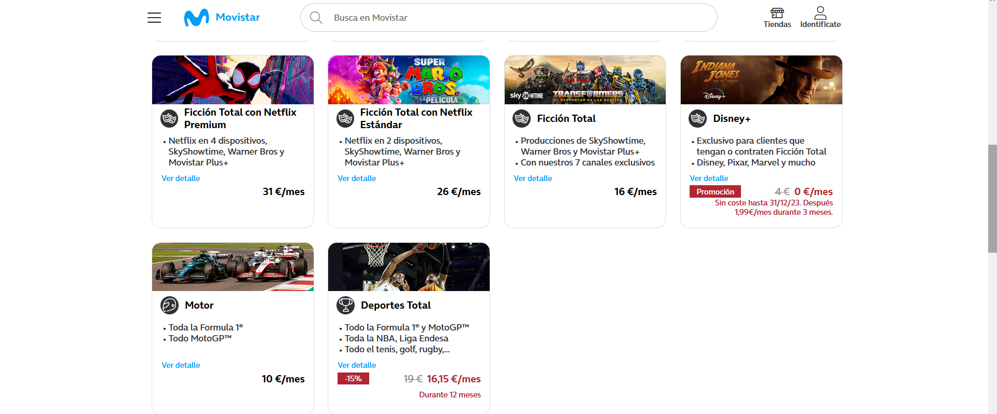Screen dimensions: 997x414
Task: Click the -15% discount badge
Action: point(353,379)
